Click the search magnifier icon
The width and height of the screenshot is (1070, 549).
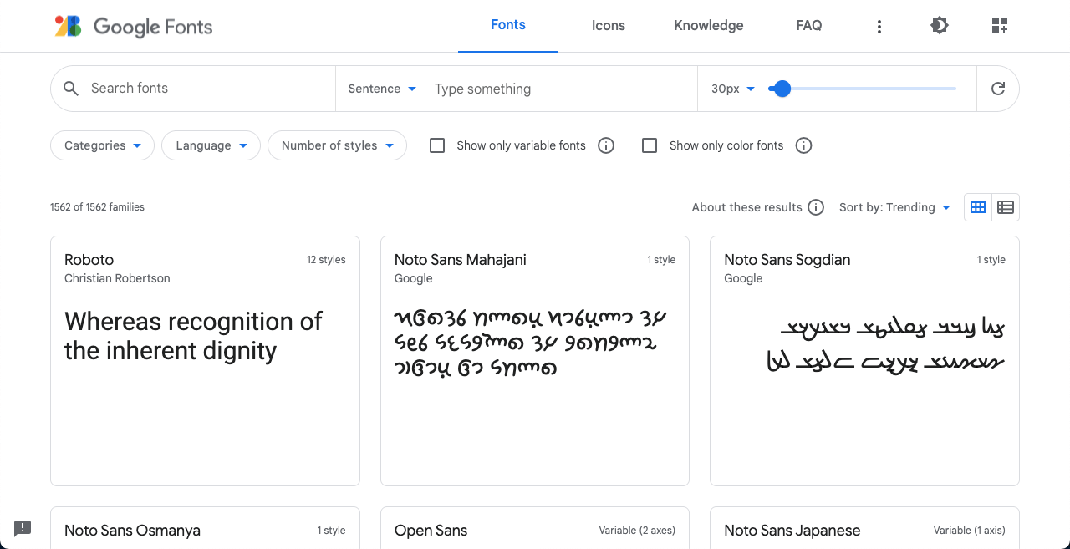pos(71,89)
